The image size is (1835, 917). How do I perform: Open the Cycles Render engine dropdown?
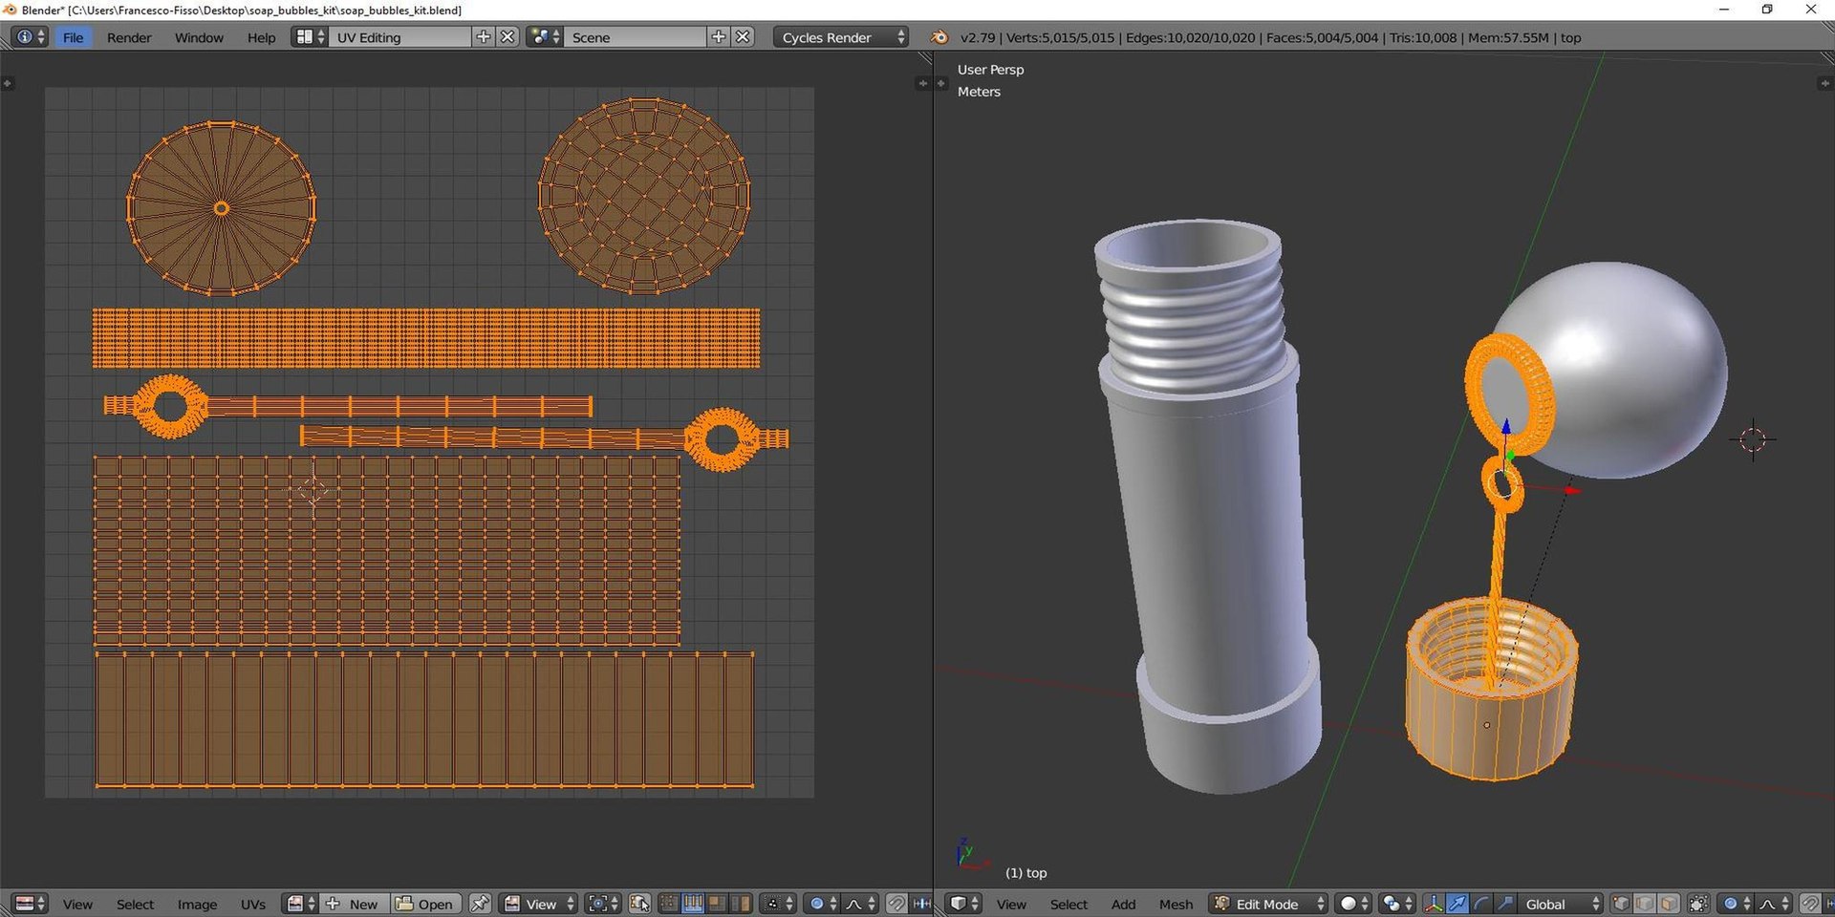(841, 37)
